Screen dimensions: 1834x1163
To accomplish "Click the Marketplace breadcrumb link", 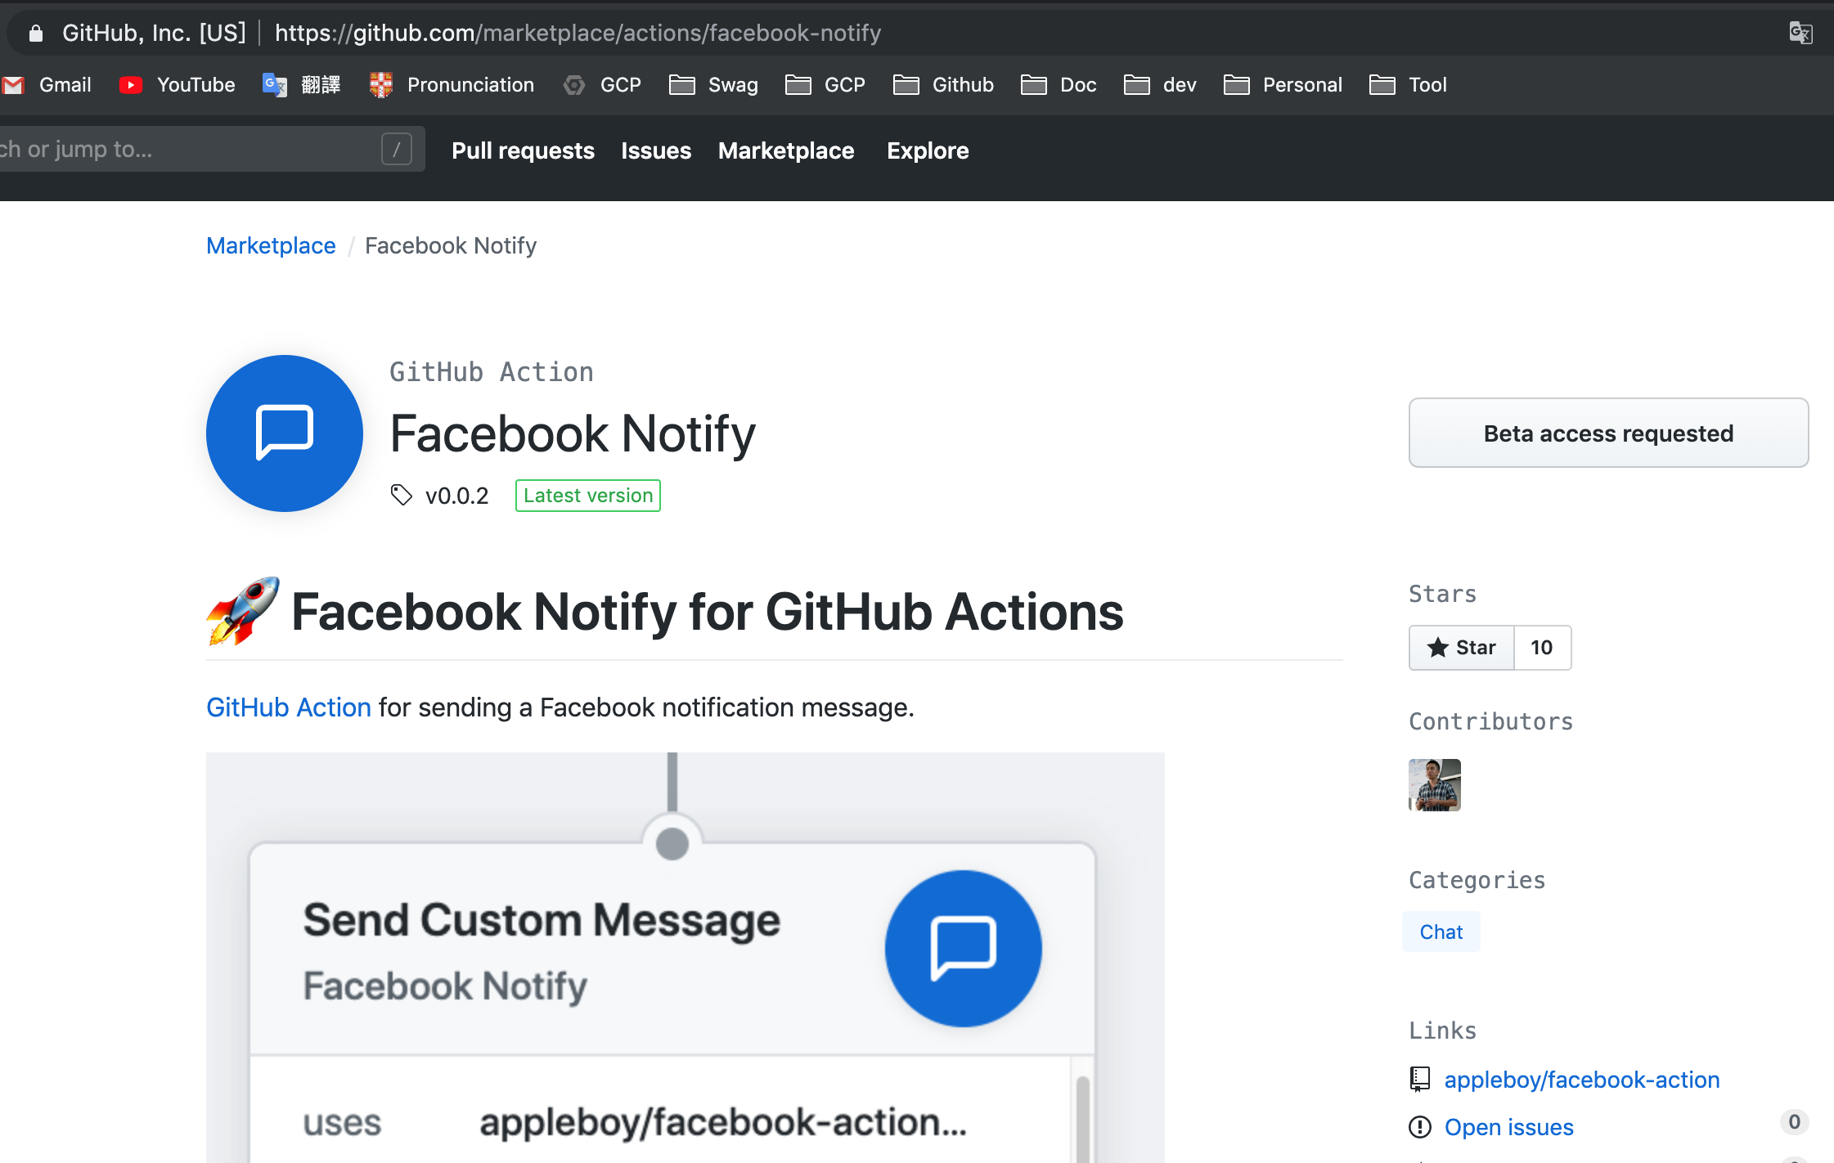I will click(x=271, y=245).
